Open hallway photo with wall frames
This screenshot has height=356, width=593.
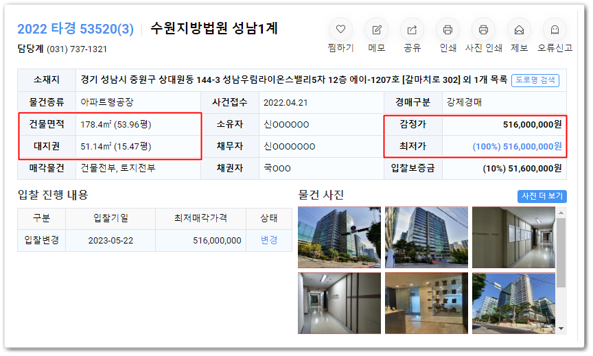point(513,237)
